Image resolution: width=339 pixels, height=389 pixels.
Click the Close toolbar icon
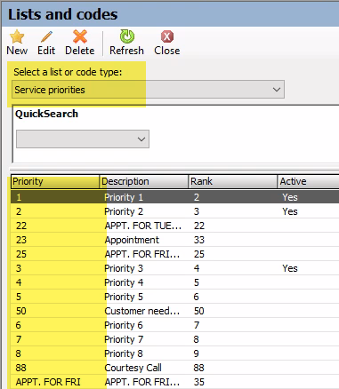167,36
